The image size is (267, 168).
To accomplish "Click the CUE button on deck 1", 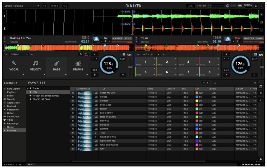I will coord(95,70).
